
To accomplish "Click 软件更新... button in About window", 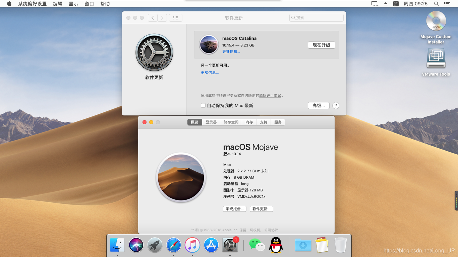I will point(262,209).
